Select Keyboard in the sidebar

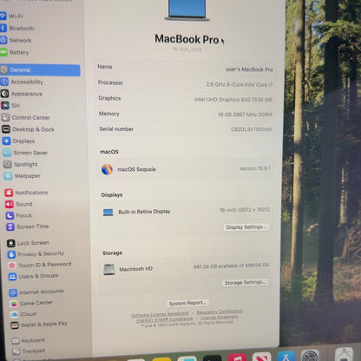tap(29, 340)
